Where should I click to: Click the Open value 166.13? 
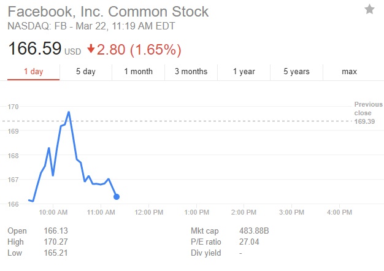pyautogui.click(x=54, y=231)
